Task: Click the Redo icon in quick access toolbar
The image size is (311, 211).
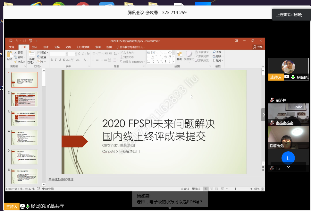Action: 24,41
